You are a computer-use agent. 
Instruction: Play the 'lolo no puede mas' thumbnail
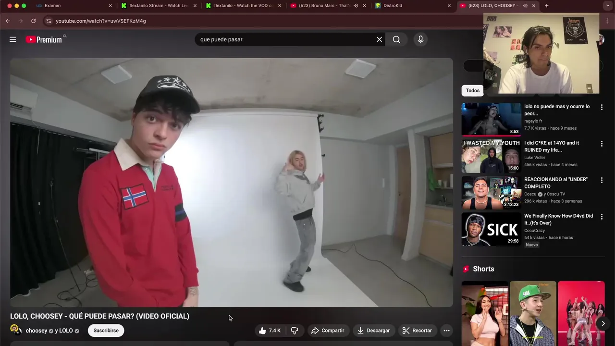click(x=491, y=119)
